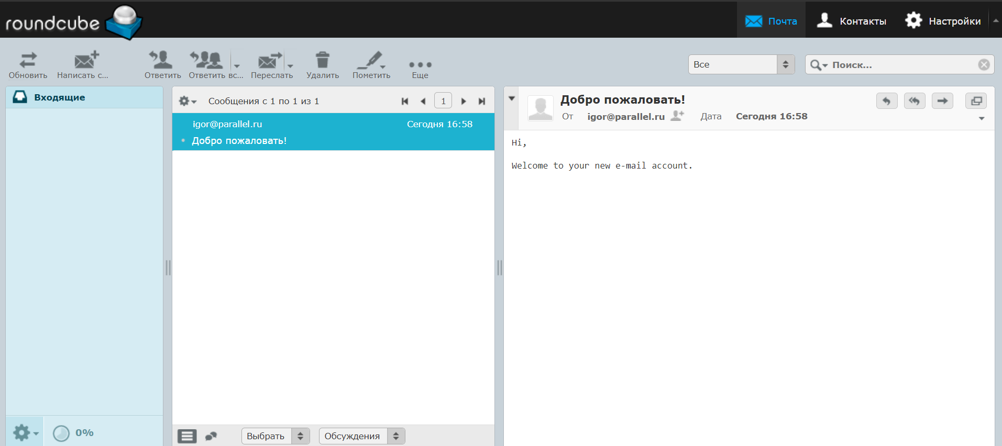Click splitter between folders and message list
This screenshot has width=1002, height=446.
[168, 267]
